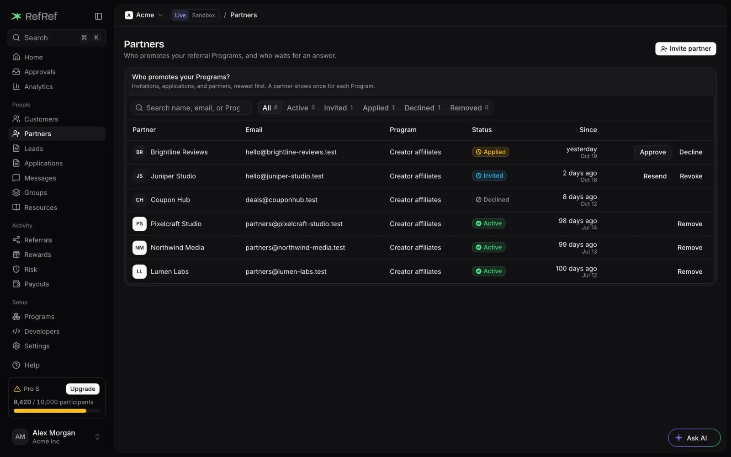Screen dimensions: 731x457
Task: Click the Invited status badge
Action: 489,176
